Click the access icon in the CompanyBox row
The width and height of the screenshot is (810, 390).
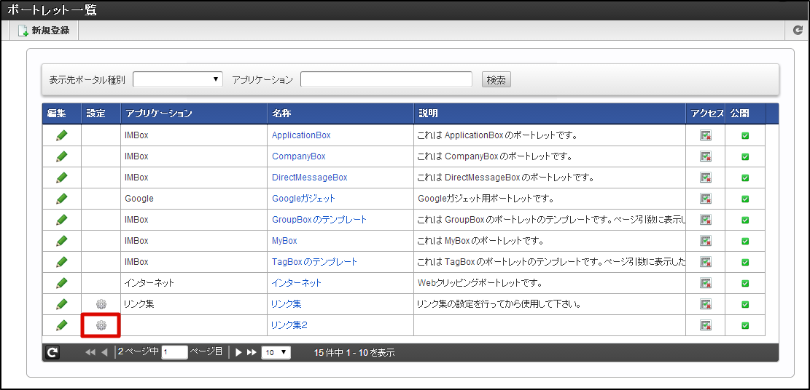[x=706, y=156]
